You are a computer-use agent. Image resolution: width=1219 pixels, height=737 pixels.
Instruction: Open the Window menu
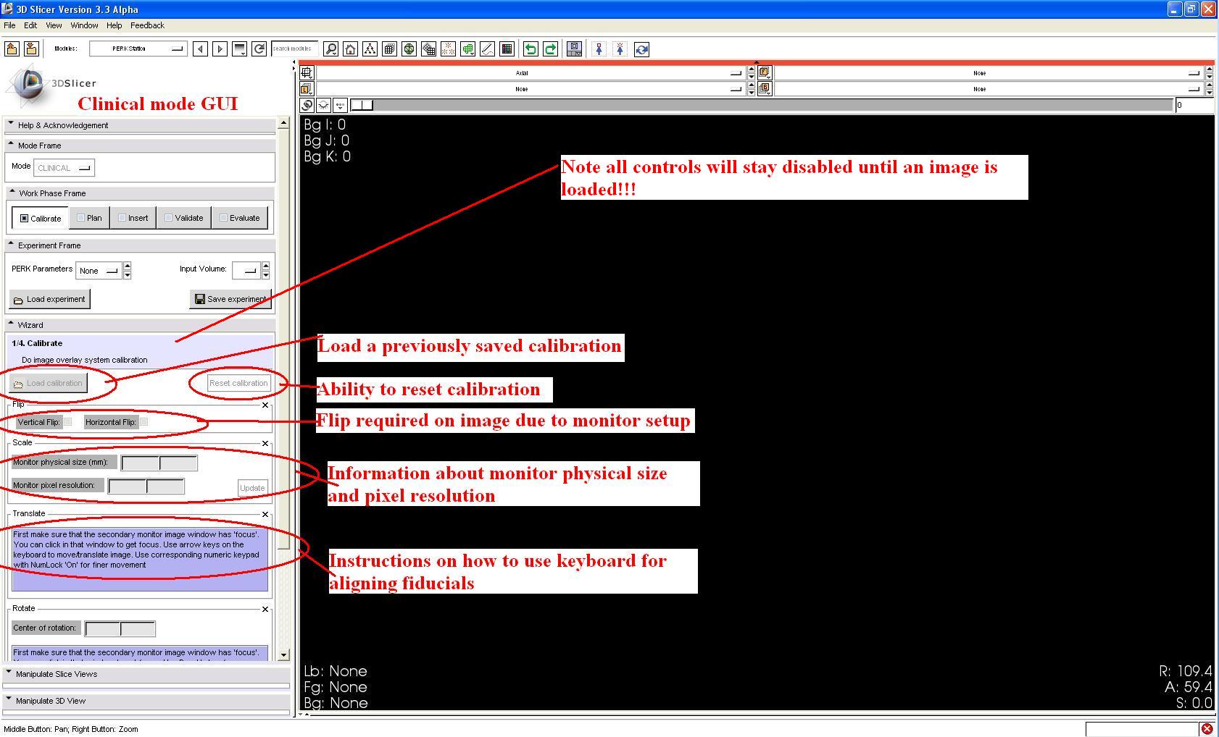click(84, 25)
